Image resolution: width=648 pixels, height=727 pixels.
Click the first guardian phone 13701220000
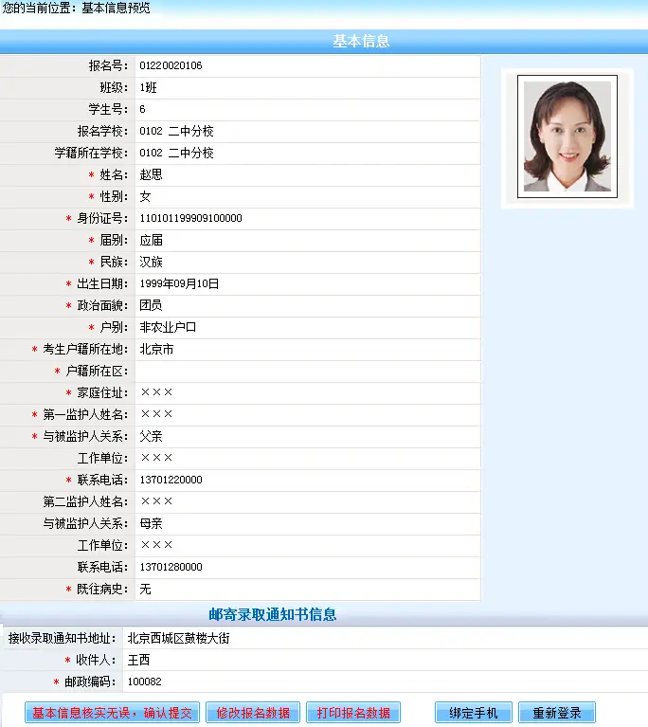coord(171,480)
